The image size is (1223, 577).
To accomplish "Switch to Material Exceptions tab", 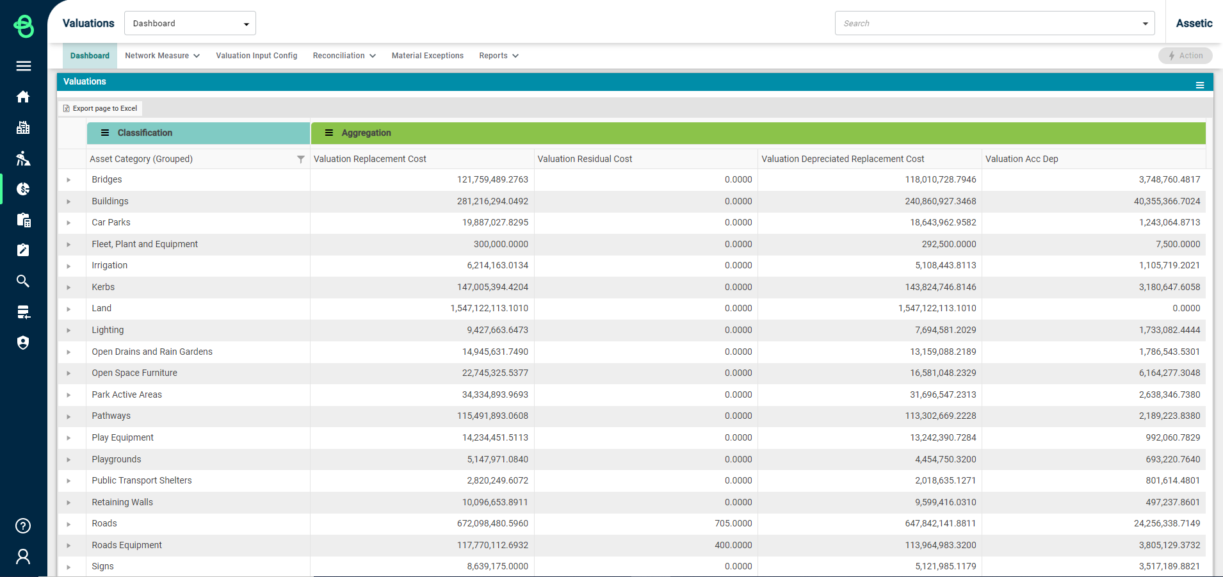I will click(428, 56).
